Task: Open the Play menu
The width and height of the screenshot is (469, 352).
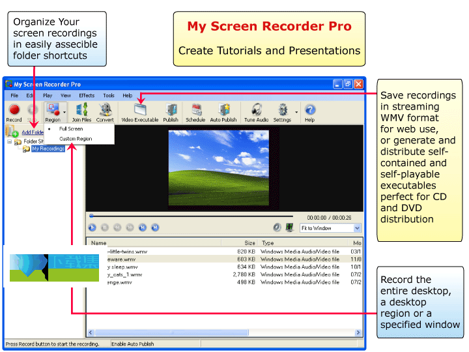Action: click(x=48, y=95)
